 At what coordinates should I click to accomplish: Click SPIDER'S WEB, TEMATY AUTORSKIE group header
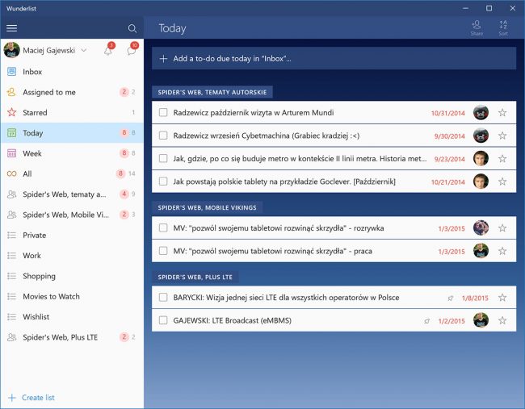click(212, 92)
